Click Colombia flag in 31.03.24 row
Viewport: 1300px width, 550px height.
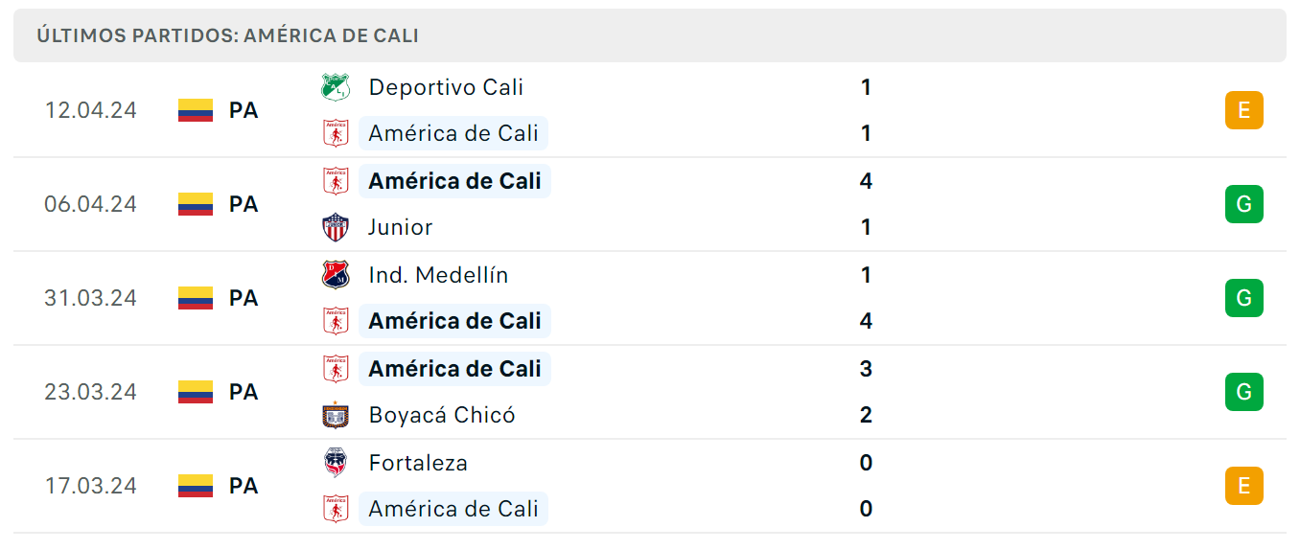click(196, 298)
